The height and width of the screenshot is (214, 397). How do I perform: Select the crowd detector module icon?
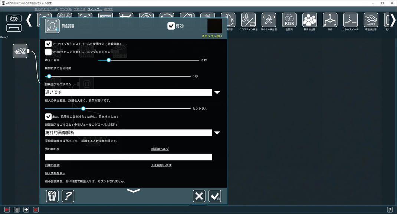click(310, 20)
